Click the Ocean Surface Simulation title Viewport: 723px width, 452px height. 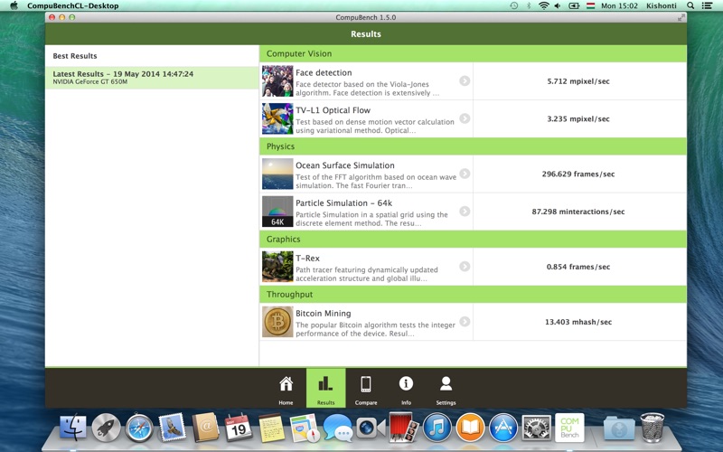[345, 165]
